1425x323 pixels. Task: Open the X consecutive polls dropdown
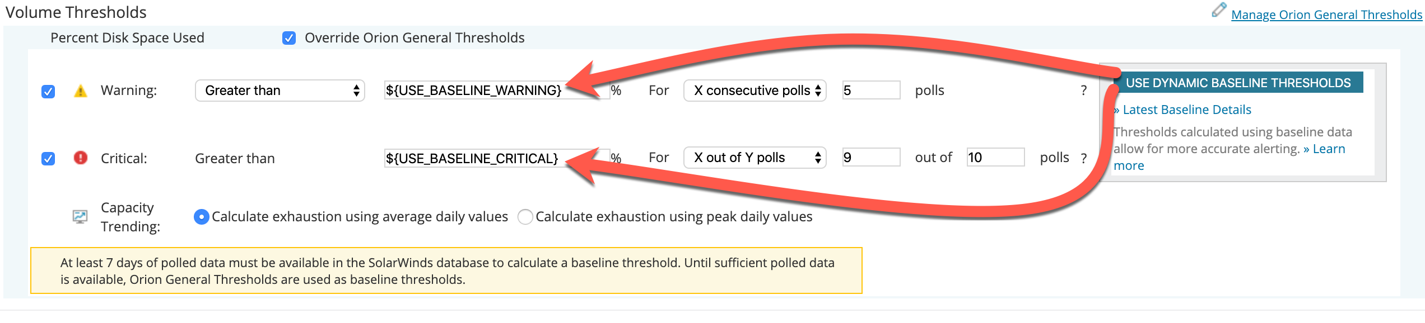[755, 90]
